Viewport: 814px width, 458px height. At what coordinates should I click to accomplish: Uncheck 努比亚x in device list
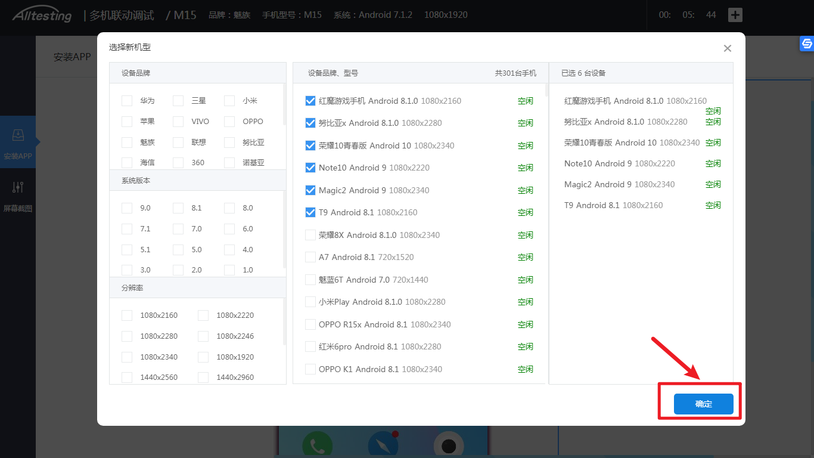(310, 123)
